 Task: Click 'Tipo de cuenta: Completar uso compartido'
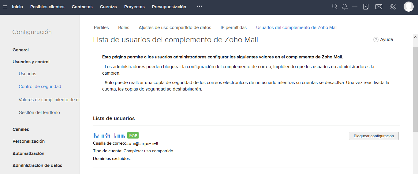(133, 151)
